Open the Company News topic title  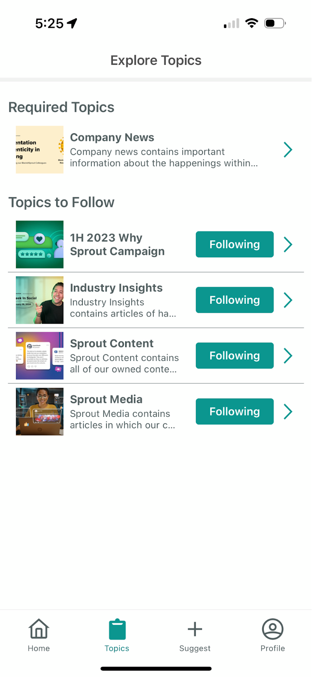click(x=112, y=138)
